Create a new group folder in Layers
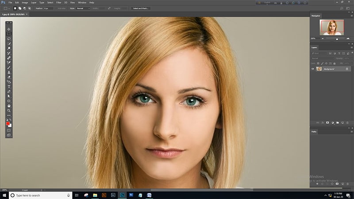The width and height of the screenshot is (354, 199). pos(338,122)
